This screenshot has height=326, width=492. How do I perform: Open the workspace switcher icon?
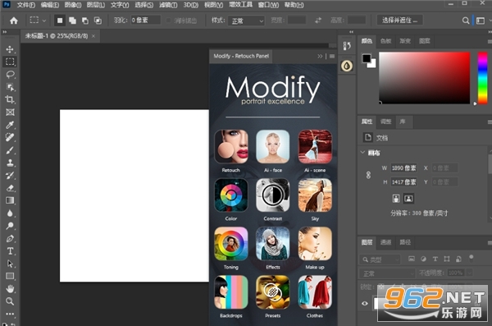[481, 21]
